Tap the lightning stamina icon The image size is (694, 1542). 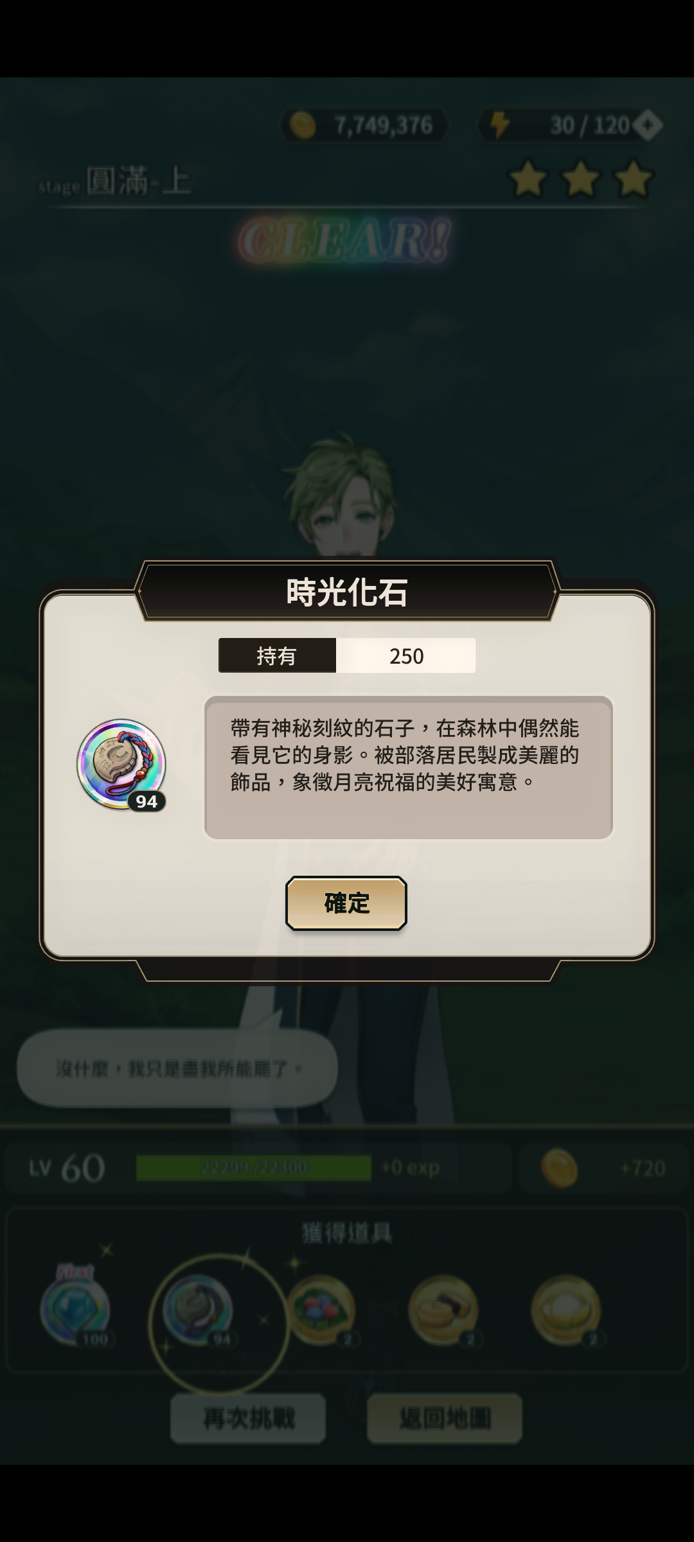[500, 125]
